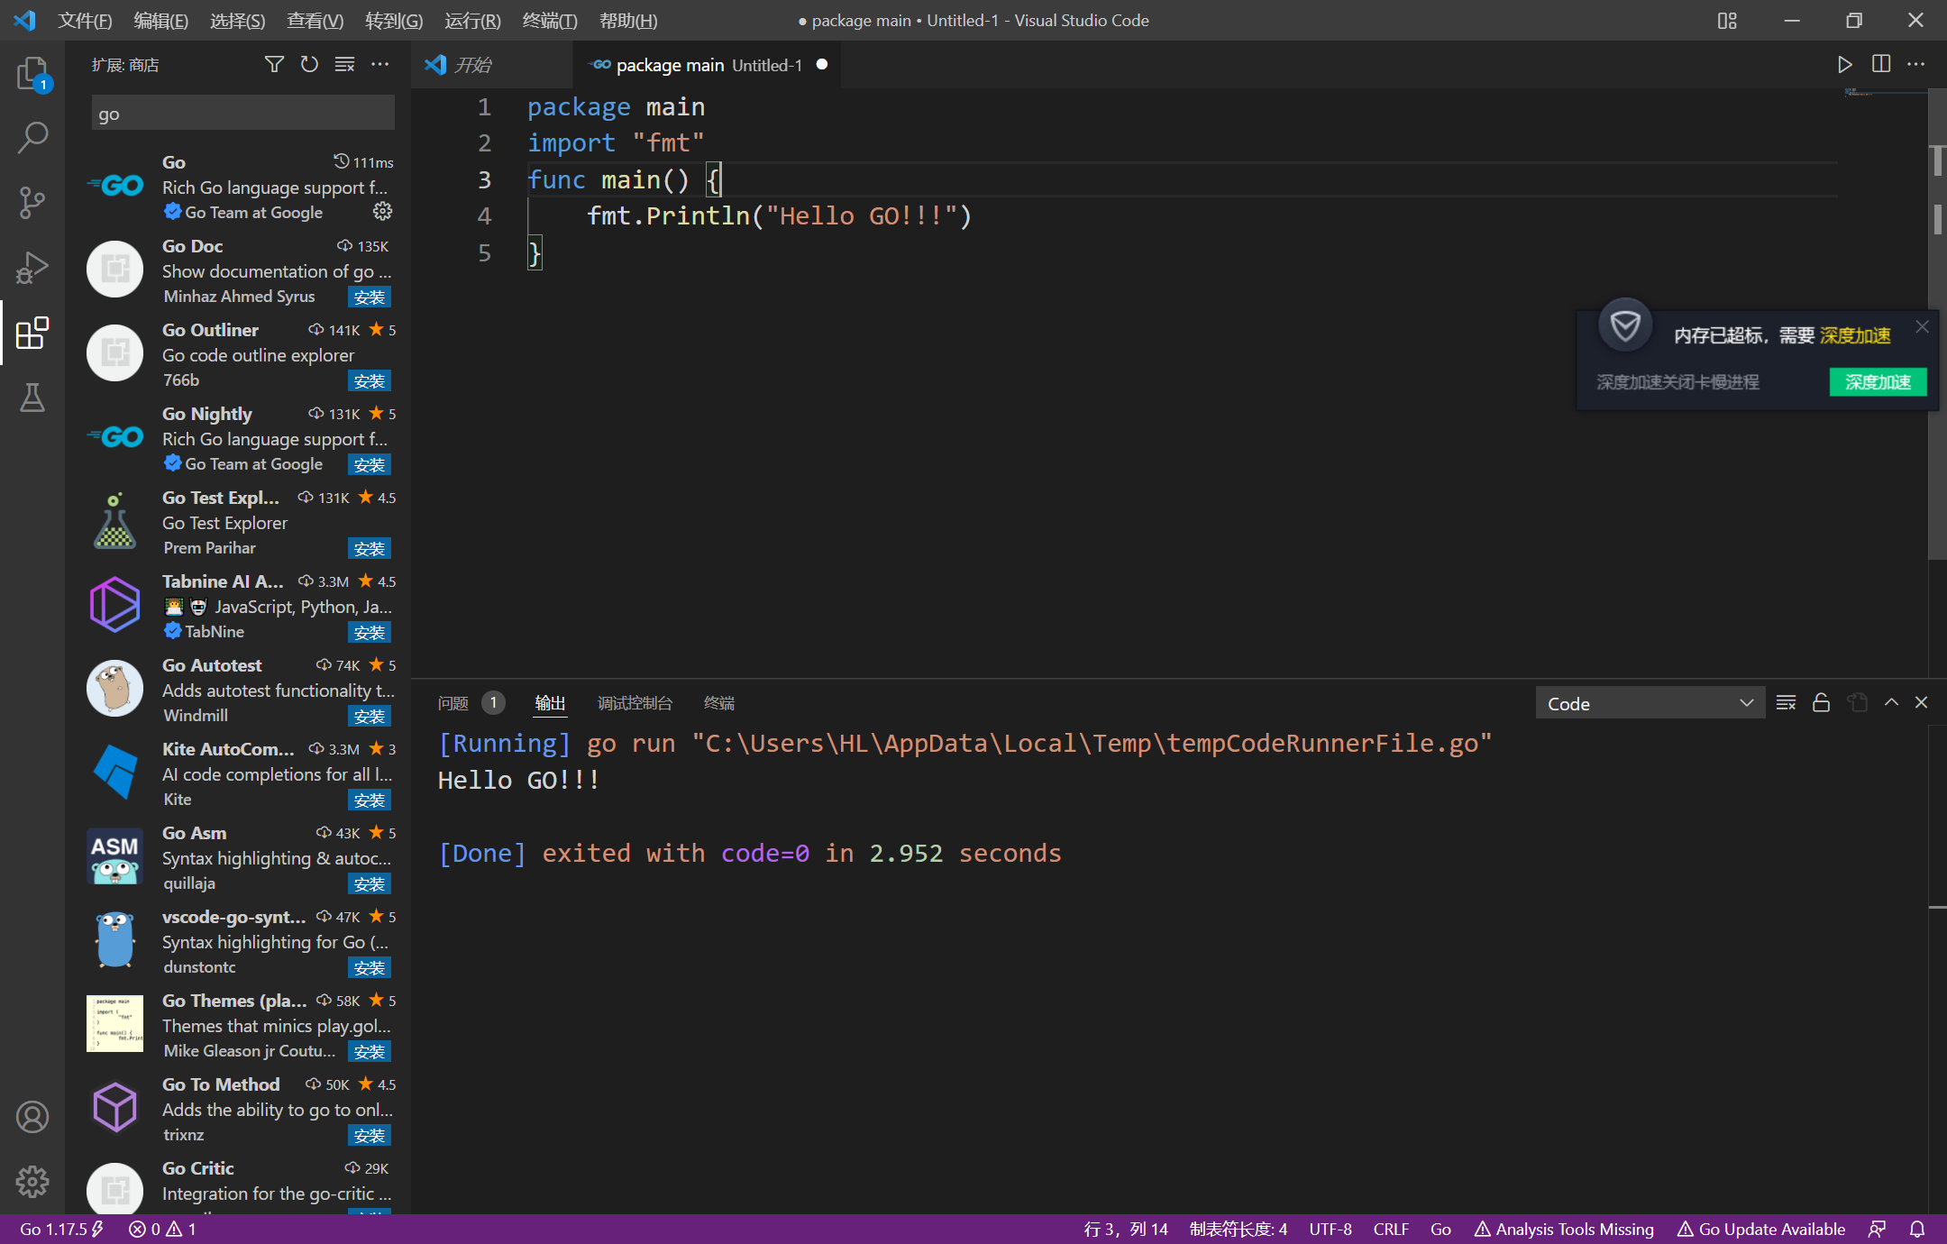Click the feedback icon in status bar
This screenshot has height=1244, width=1947.
pyautogui.click(x=1878, y=1229)
